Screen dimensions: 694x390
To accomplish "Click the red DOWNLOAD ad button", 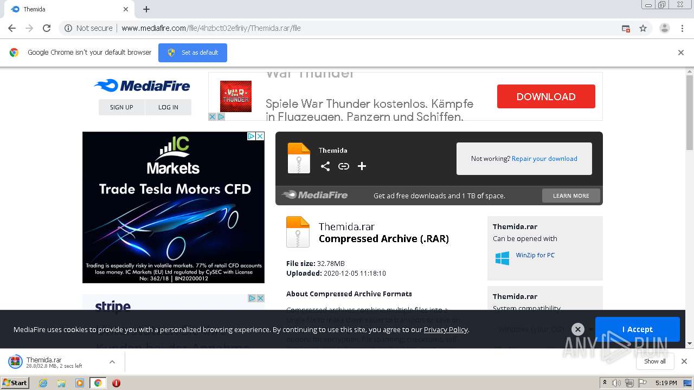I will [x=546, y=96].
